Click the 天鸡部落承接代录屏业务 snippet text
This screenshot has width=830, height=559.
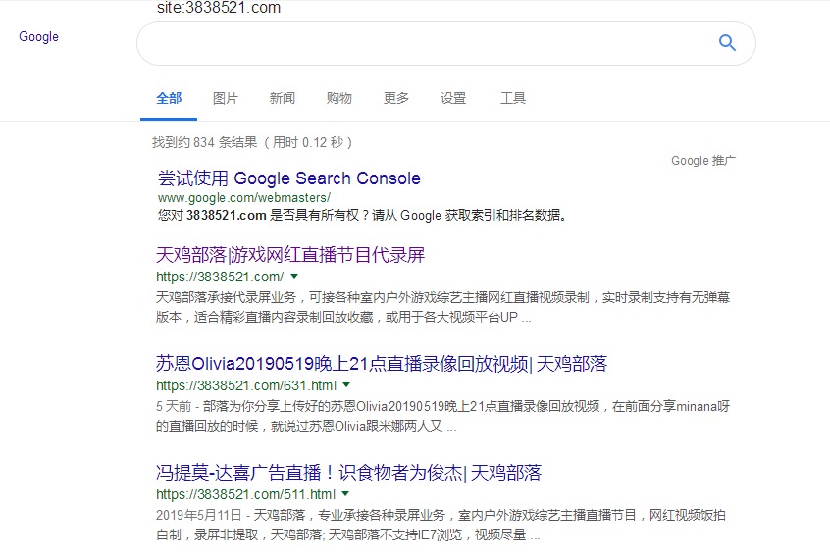coord(443,307)
